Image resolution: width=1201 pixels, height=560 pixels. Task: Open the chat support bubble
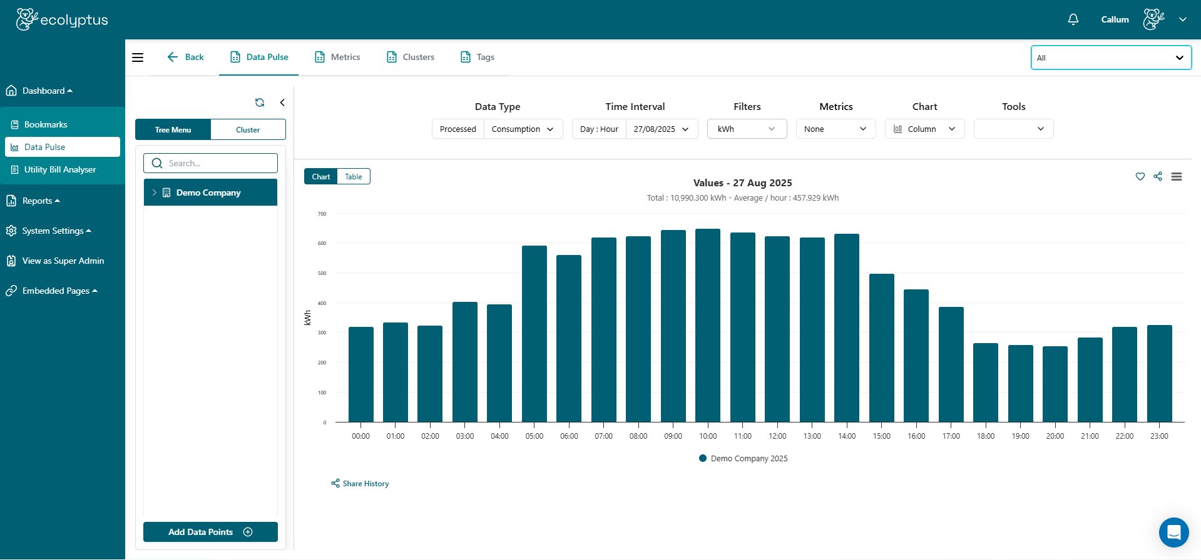1173,532
